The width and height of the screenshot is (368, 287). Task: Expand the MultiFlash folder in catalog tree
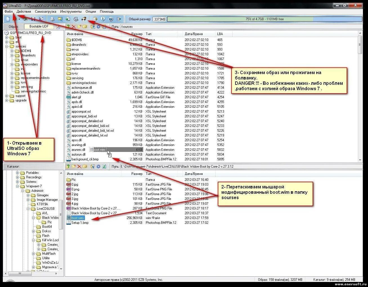[33, 254]
